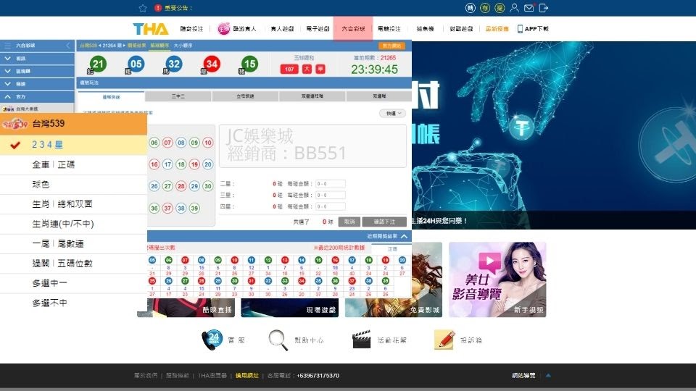
Task: Open the 快選 quick-pick dropdown
Action: tap(392, 113)
